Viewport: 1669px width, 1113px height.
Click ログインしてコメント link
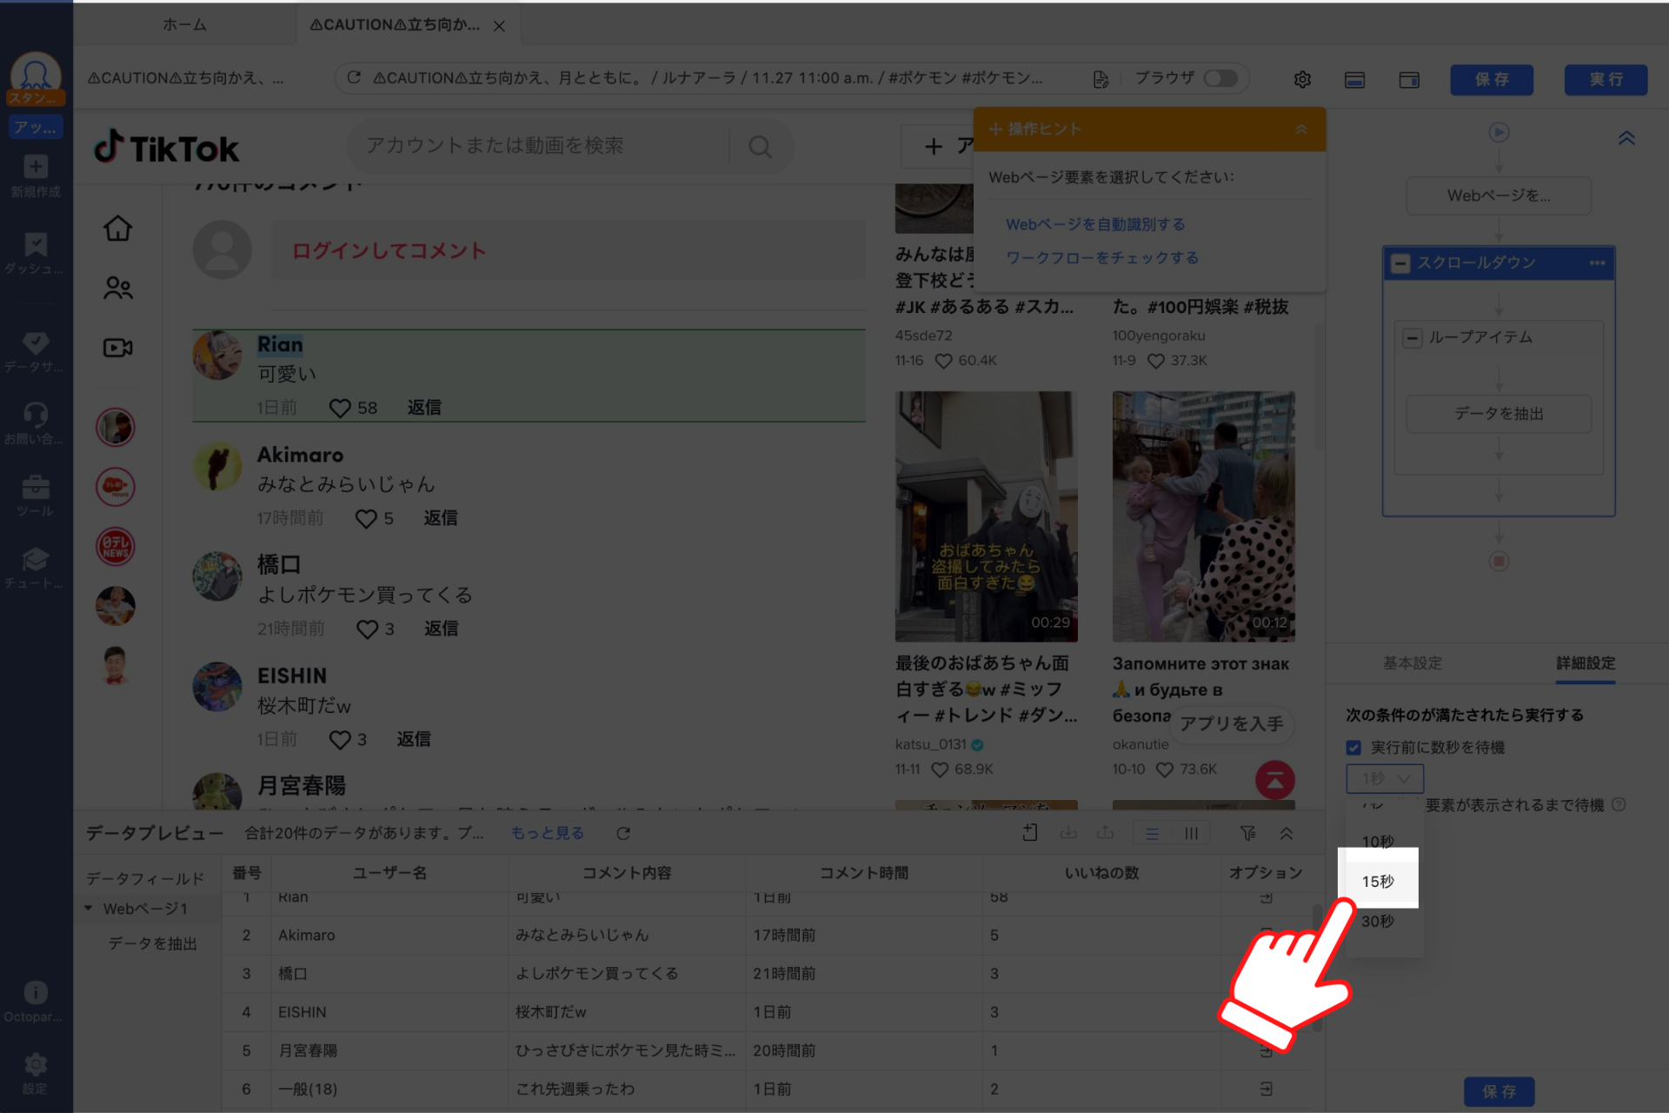pos(389,250)
